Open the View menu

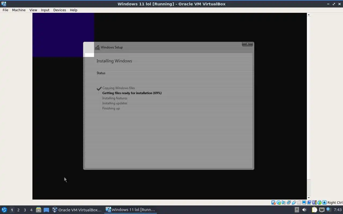[x=33, y=10]
